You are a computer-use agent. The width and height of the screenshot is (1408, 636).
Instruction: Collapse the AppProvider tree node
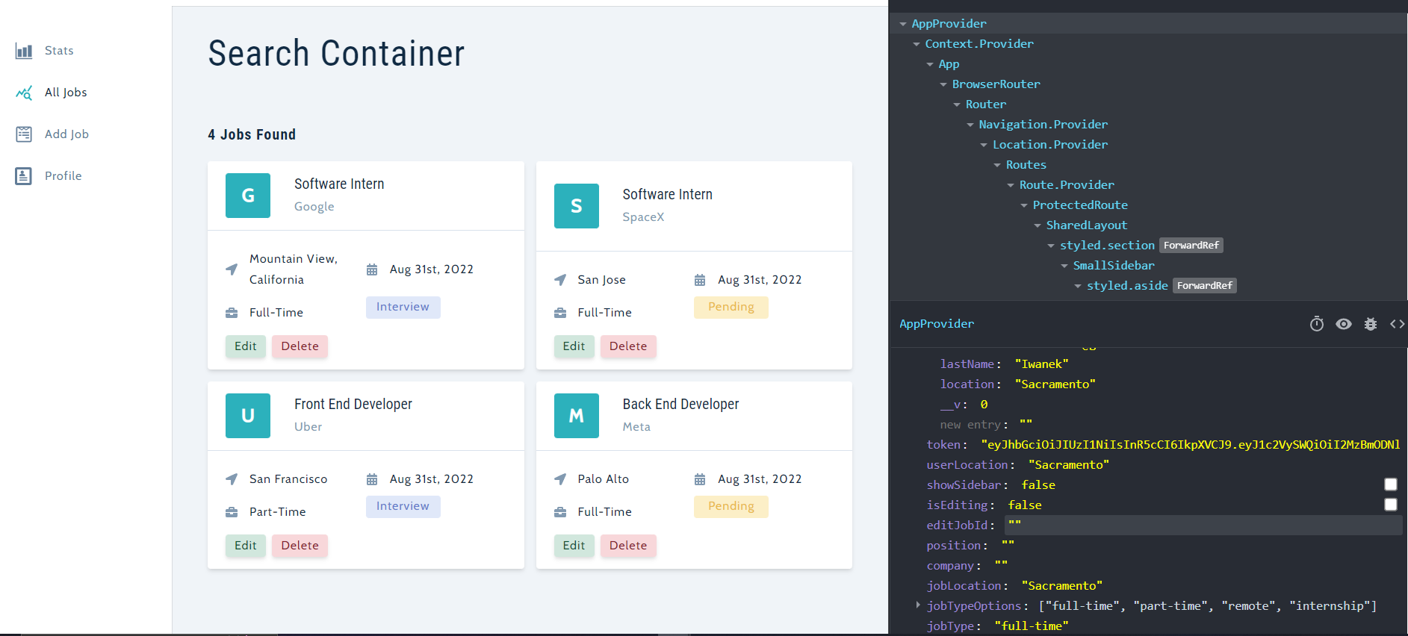[x=903, y=24]
